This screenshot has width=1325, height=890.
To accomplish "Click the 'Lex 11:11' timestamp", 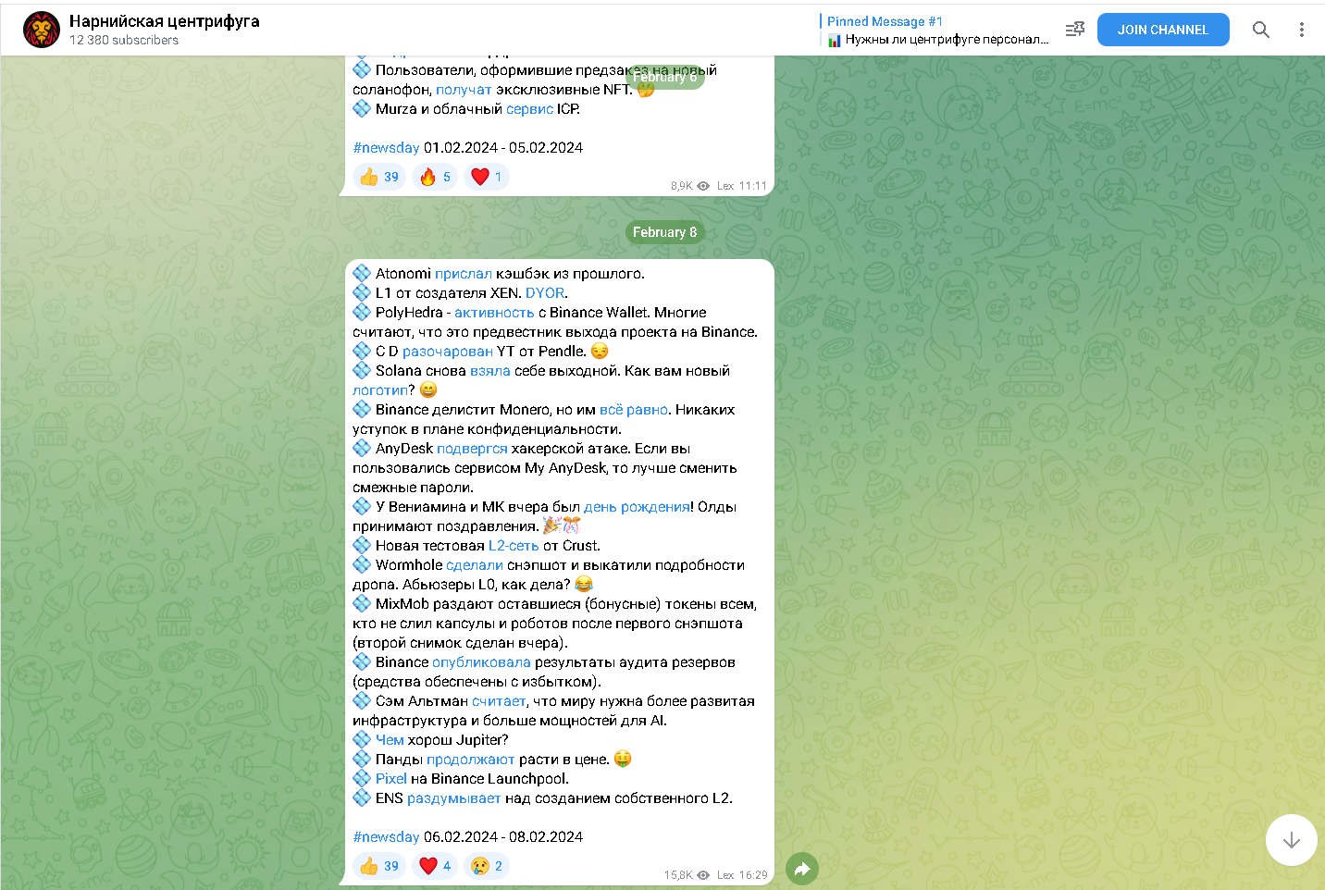I will click(742, 186).
